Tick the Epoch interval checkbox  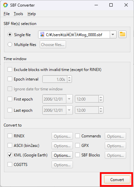10,79
